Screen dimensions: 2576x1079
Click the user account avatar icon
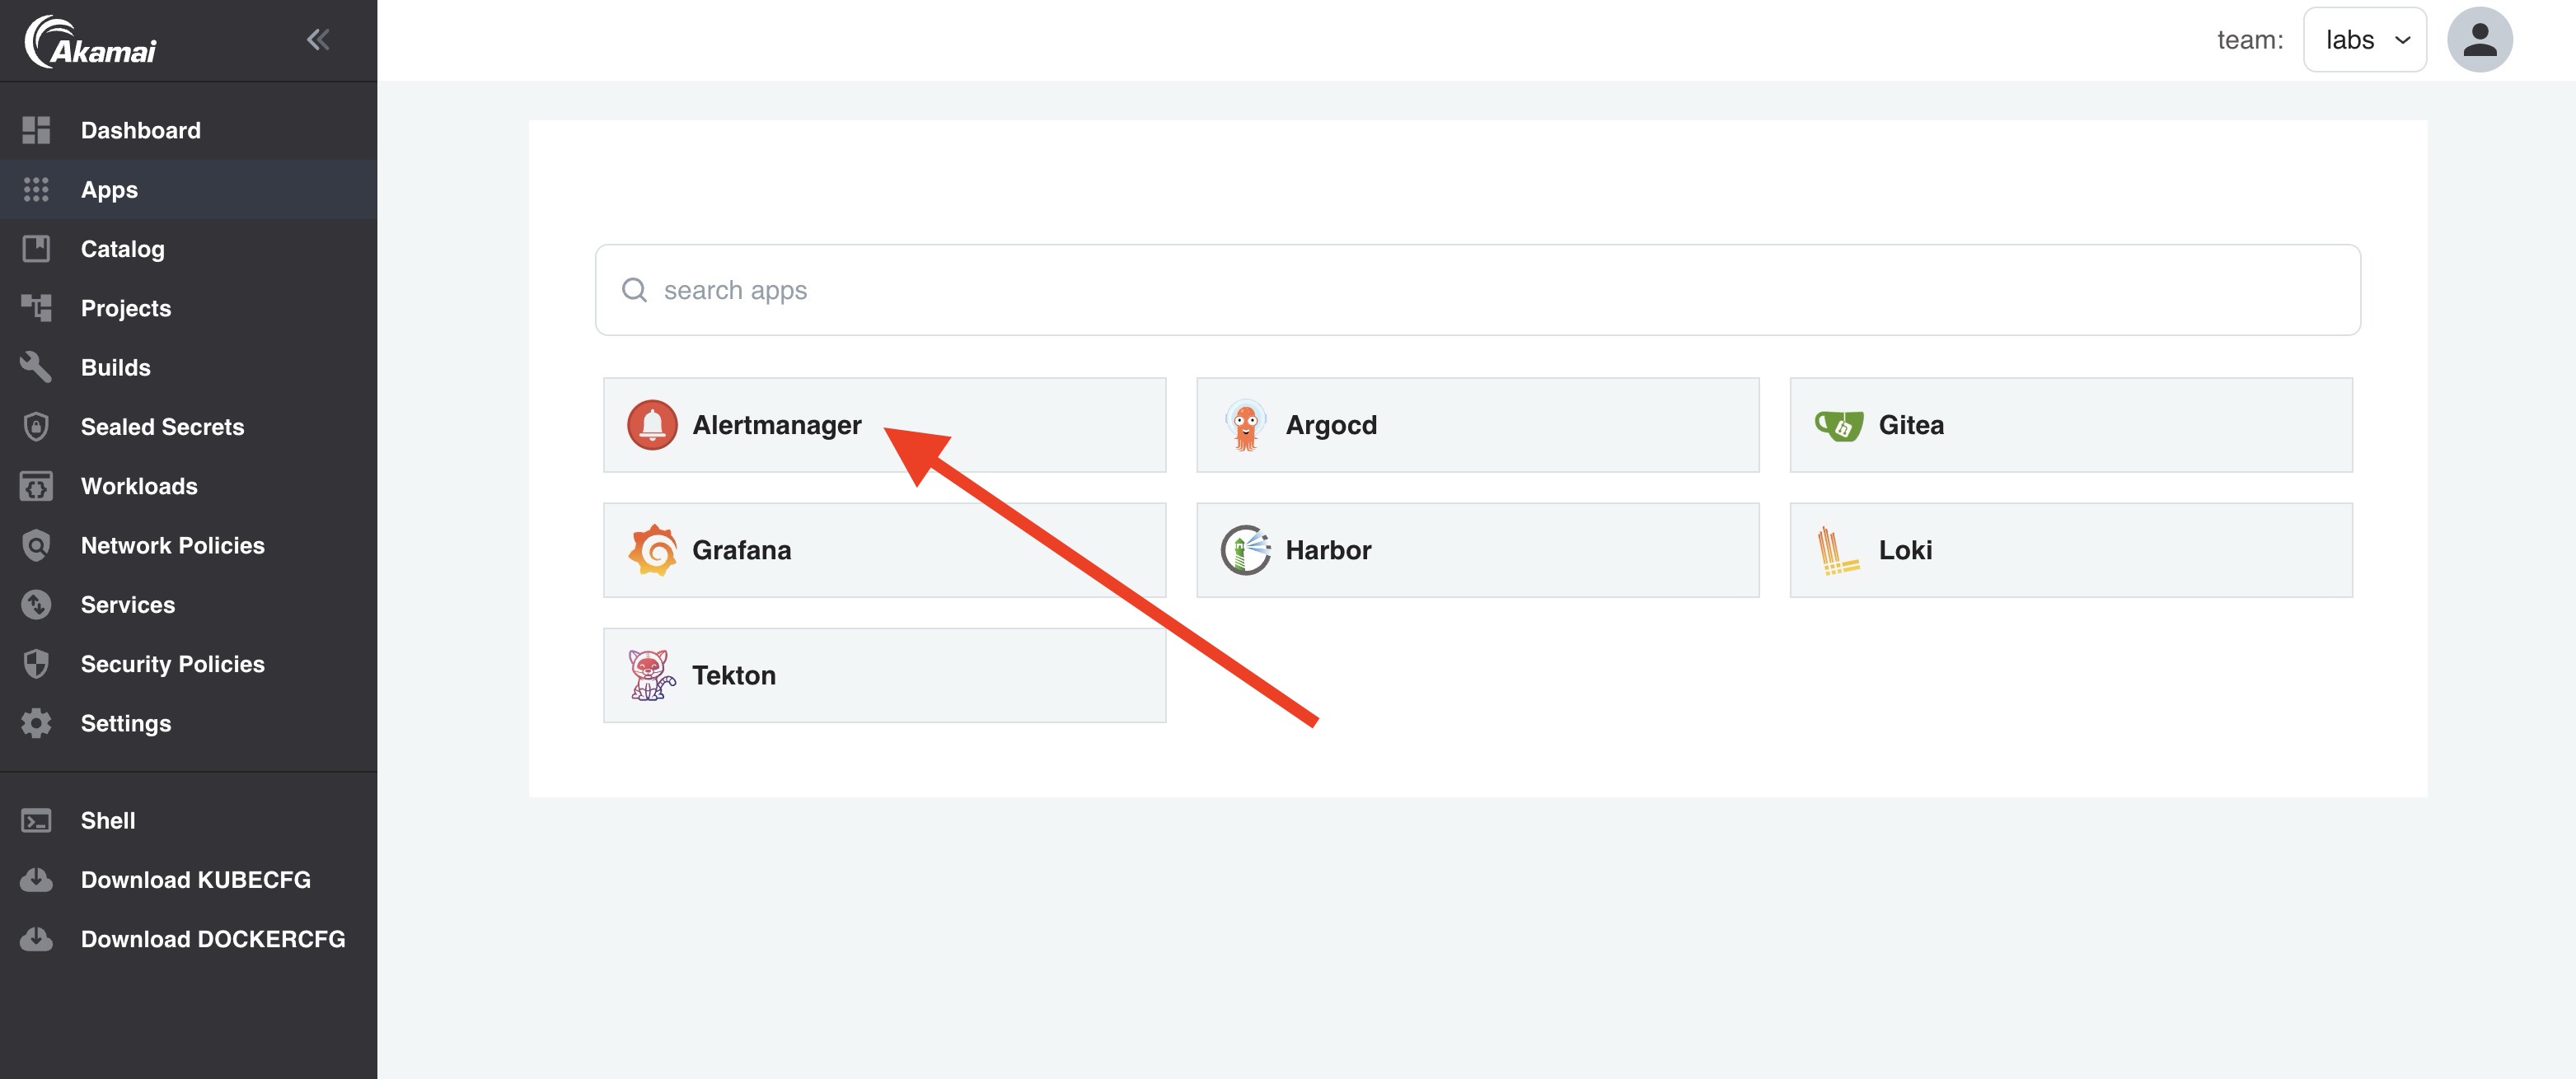tap(2479, 40)
